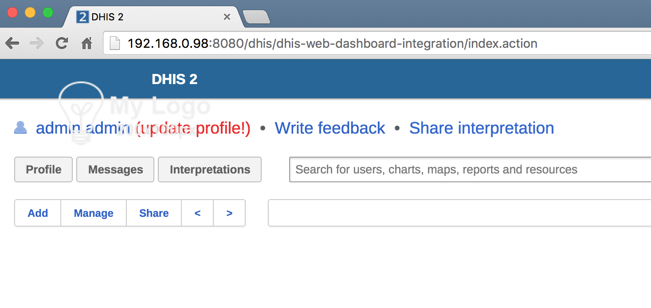Click the Share interpretation link
The width and height of the screenshot is (651, 308).
tap(481, 128)
